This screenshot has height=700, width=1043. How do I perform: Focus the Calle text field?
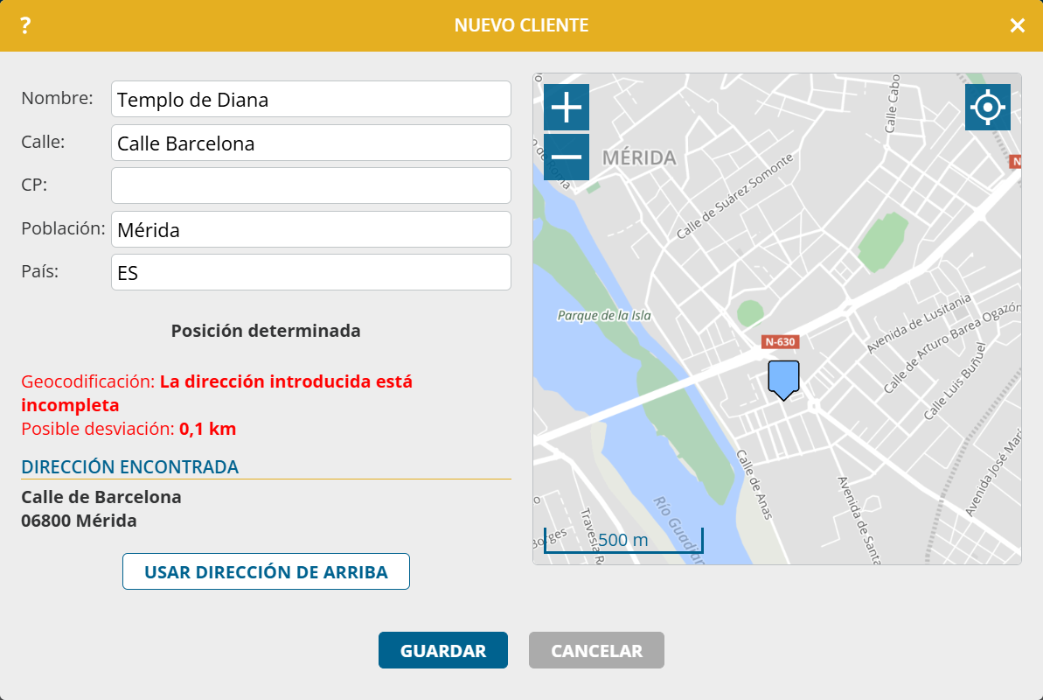[x=310, y=143]
